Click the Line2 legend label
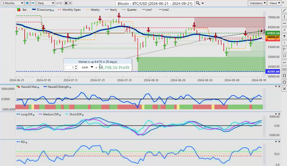This screenshot has width=287, height=166. [x=165, y=10]
